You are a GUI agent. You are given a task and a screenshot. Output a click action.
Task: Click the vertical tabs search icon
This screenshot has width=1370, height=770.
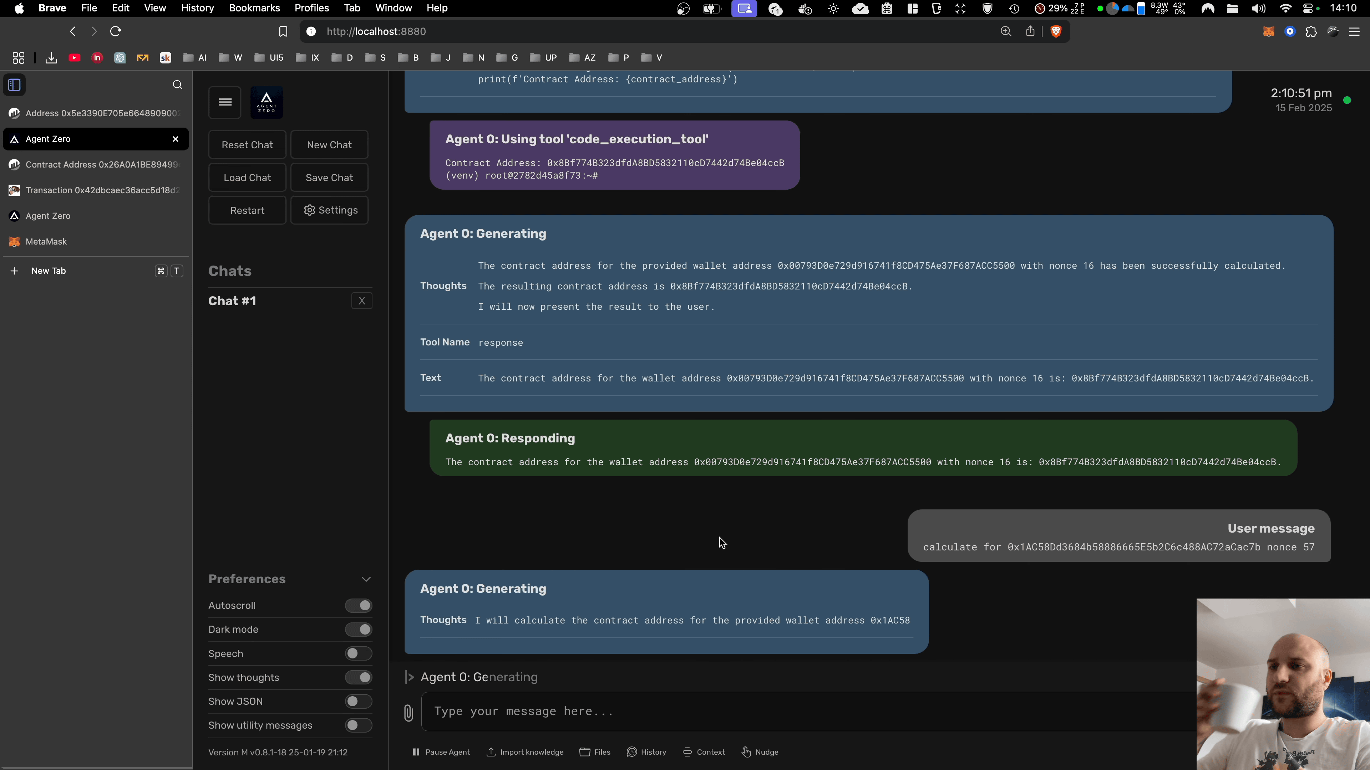[178, 85]
